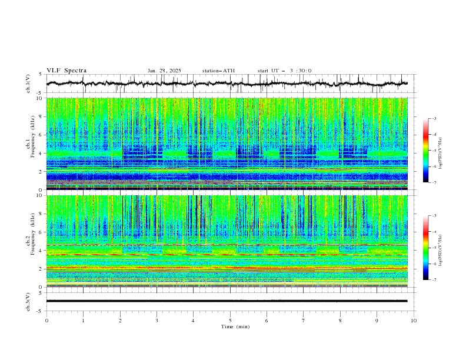Click time axis tick label "3"
This screenshot has height=360, width=466.
(157, 321)
